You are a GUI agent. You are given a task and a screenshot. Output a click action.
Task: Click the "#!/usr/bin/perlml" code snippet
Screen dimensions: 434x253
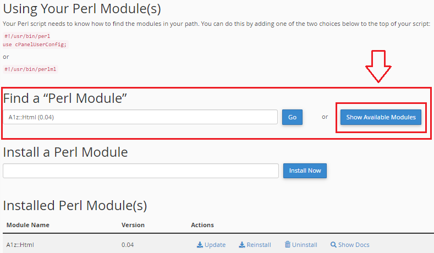30,69
